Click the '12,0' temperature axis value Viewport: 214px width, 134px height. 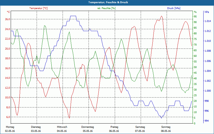(7, 88)
